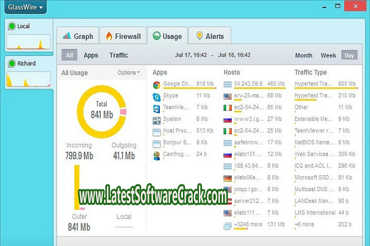Filter usage by Traffic
This screenshot has height=246, width=370.
[119, 55]
